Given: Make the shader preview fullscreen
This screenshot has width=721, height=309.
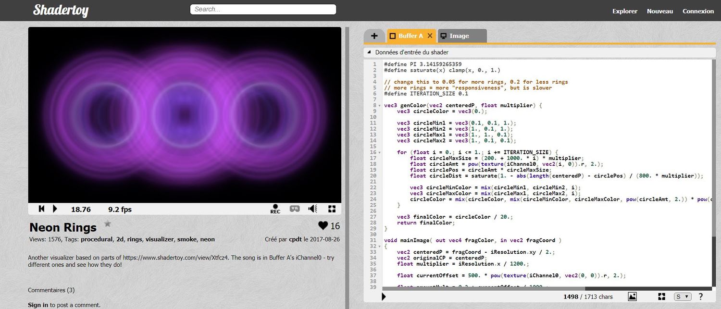Looking at the screenshot, I should [332, 209].
